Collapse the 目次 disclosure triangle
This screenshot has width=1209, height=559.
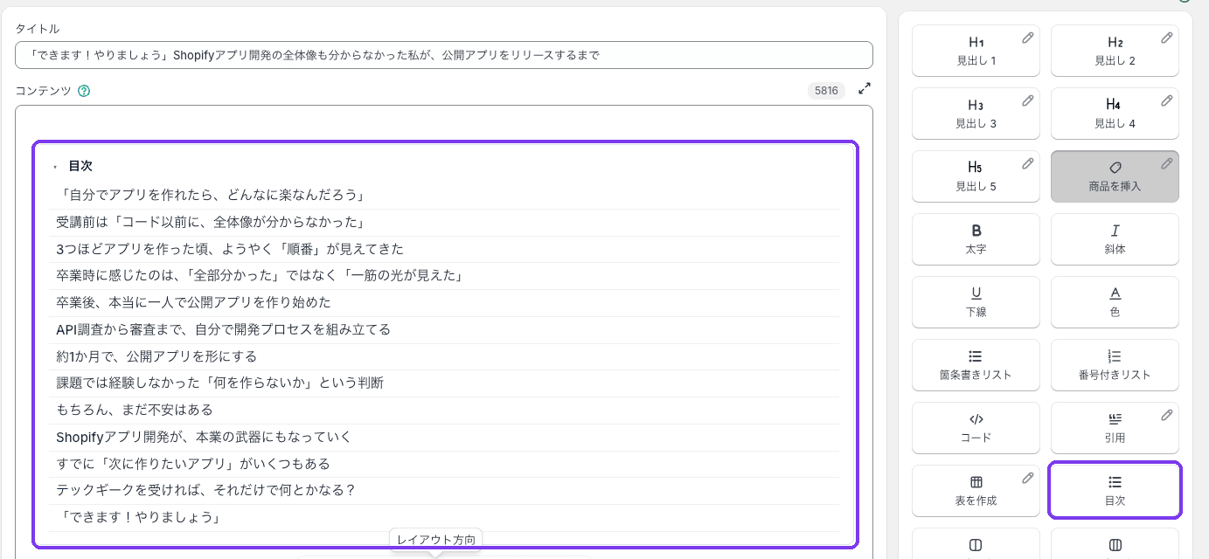(x=55, y=167)
